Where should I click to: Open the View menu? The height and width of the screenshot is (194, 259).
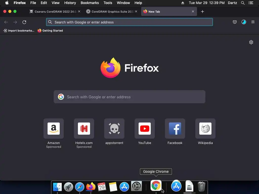(x=55, y=3)
